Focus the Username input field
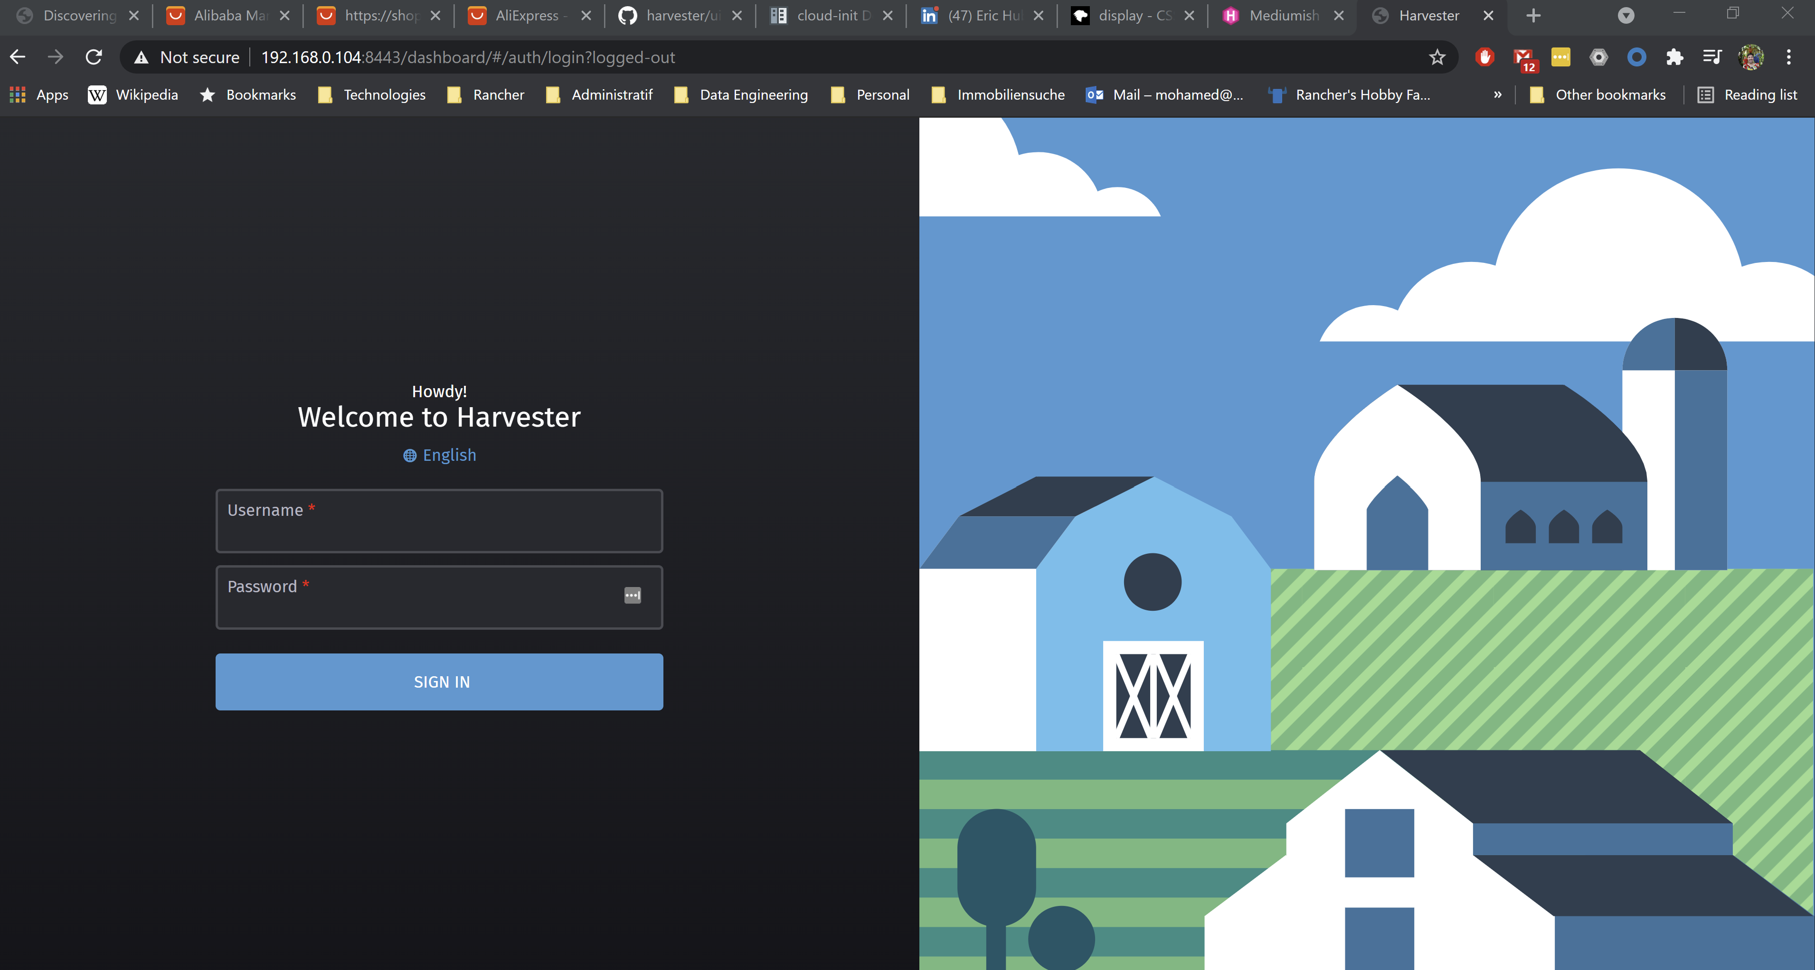This screenshot has width=1815, height=970. 439,521
